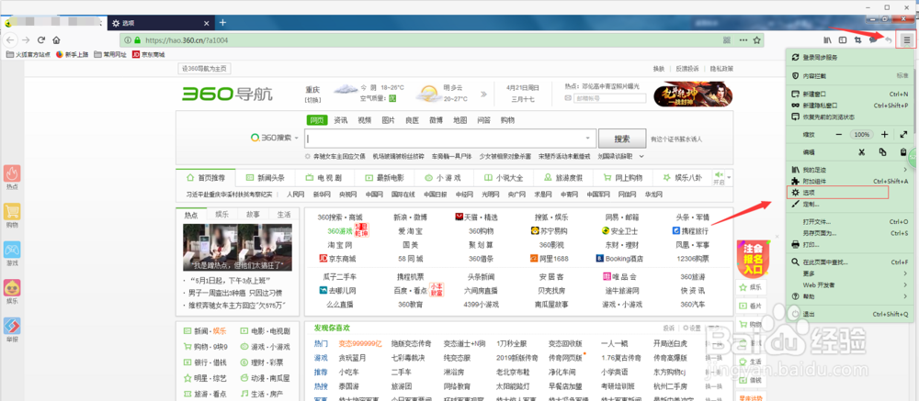Click the copy icon in edit row

[x=882, y=152]
